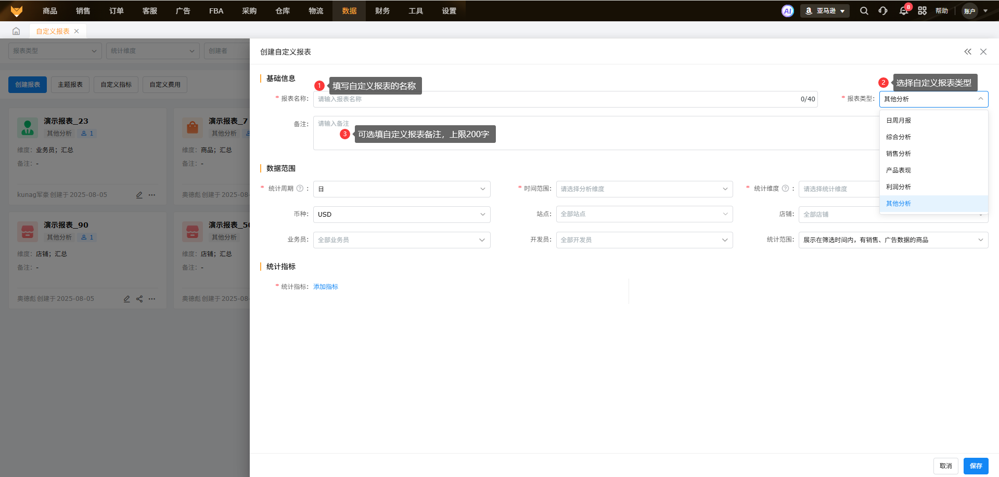Image resolution: width=999 pixels, height=477 pixels.
Task: Click the 创建报表 button
Action: tap(28, 85)
